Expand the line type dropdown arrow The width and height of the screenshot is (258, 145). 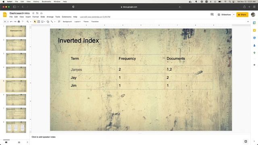click(x=55, y=21)
